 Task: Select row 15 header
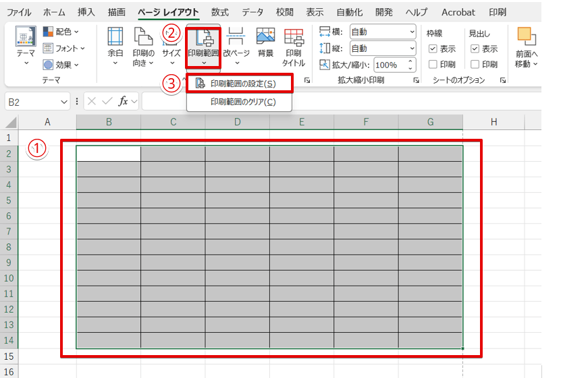9,356
